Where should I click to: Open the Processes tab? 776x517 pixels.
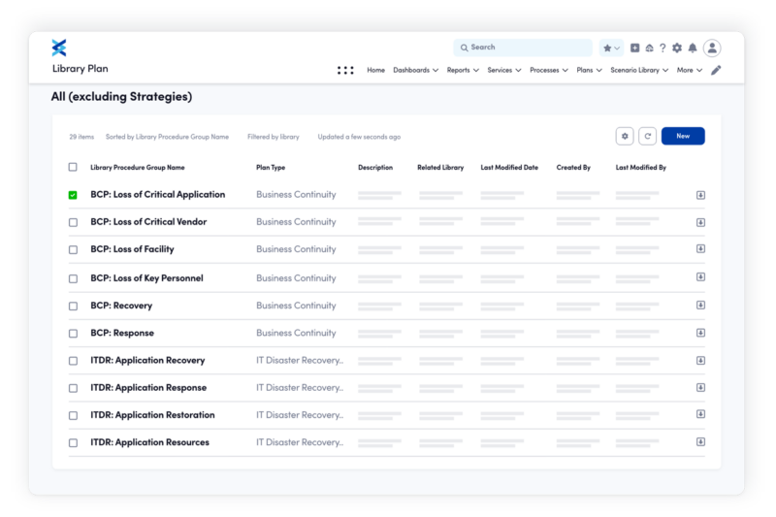point(544,70)
